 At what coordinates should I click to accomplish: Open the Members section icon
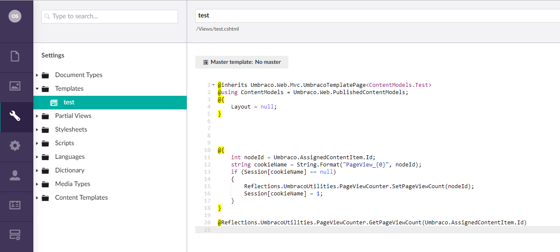point(15,205)
